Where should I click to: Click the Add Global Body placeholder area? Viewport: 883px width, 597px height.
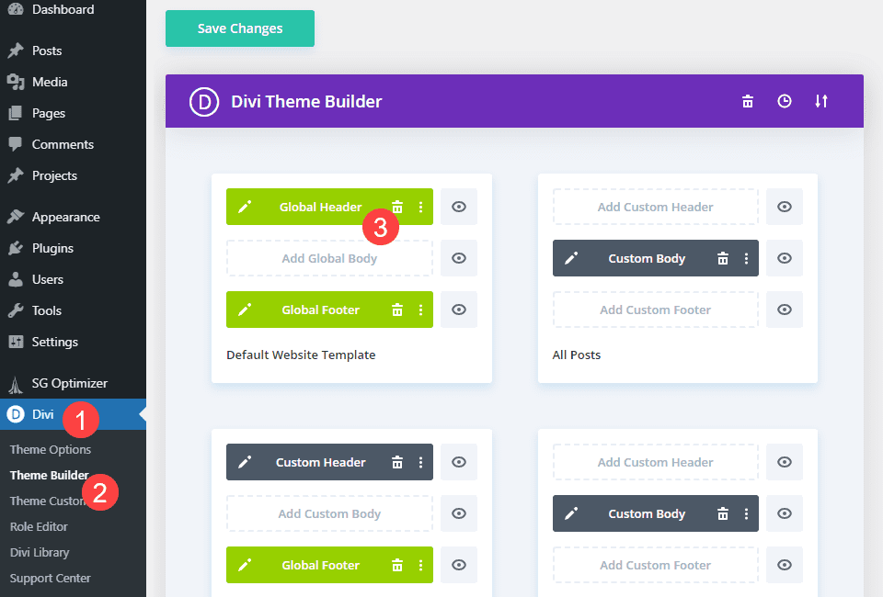328,258
